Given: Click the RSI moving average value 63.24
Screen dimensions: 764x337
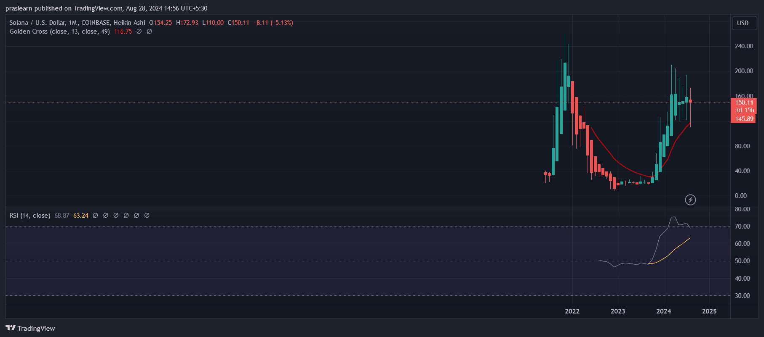Looking at the screenshot, I should click(x=81, y=216).
